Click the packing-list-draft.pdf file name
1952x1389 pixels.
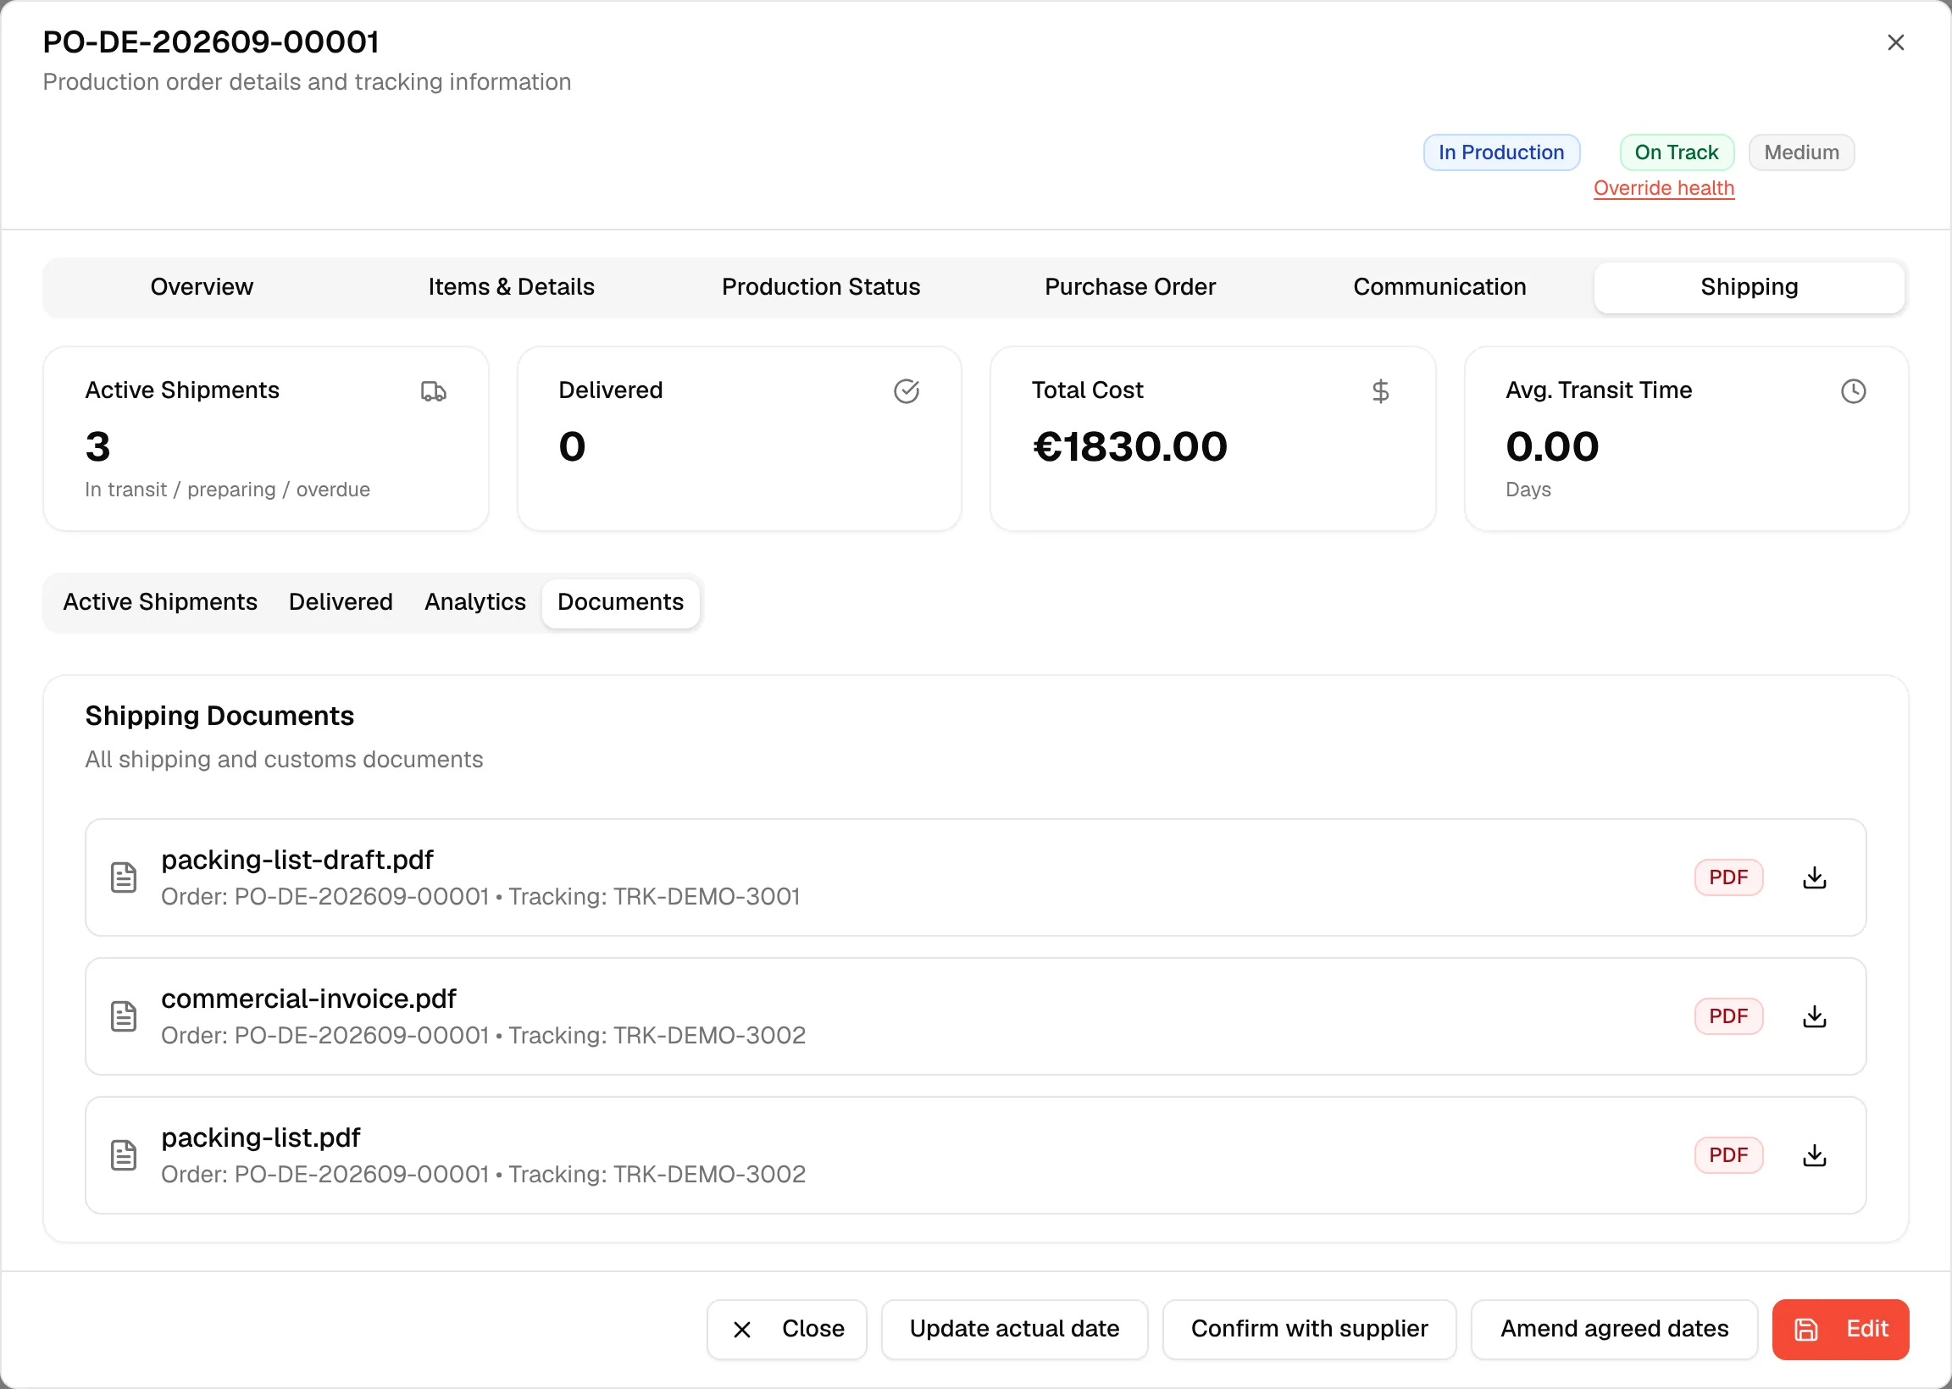[297, 860]
